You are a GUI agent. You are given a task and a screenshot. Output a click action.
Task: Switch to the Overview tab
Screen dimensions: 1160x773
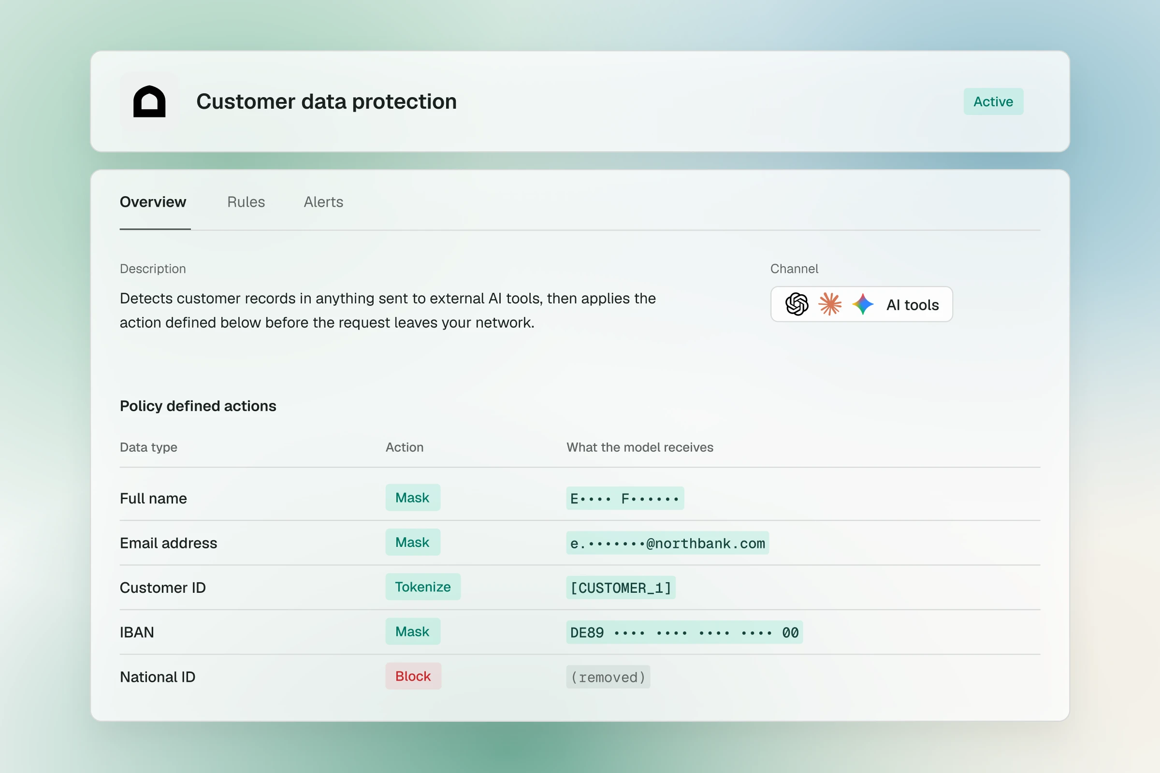pyautogui.click(x=153, y=202)
